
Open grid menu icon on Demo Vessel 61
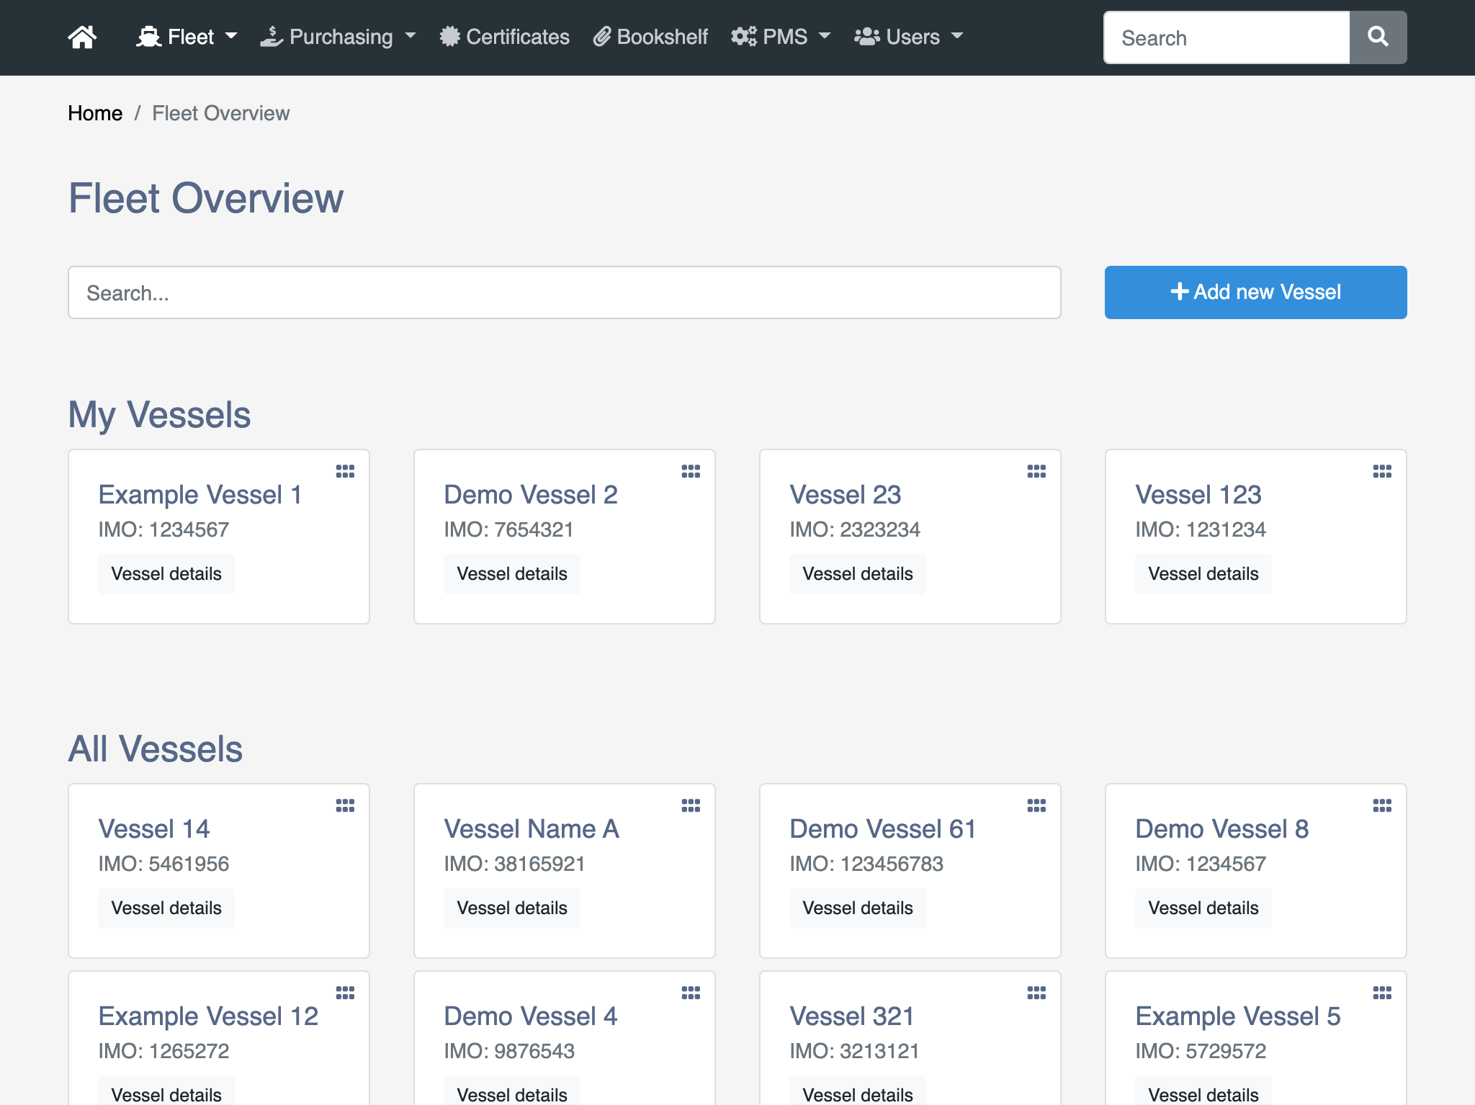click(x=1036, y=805)
